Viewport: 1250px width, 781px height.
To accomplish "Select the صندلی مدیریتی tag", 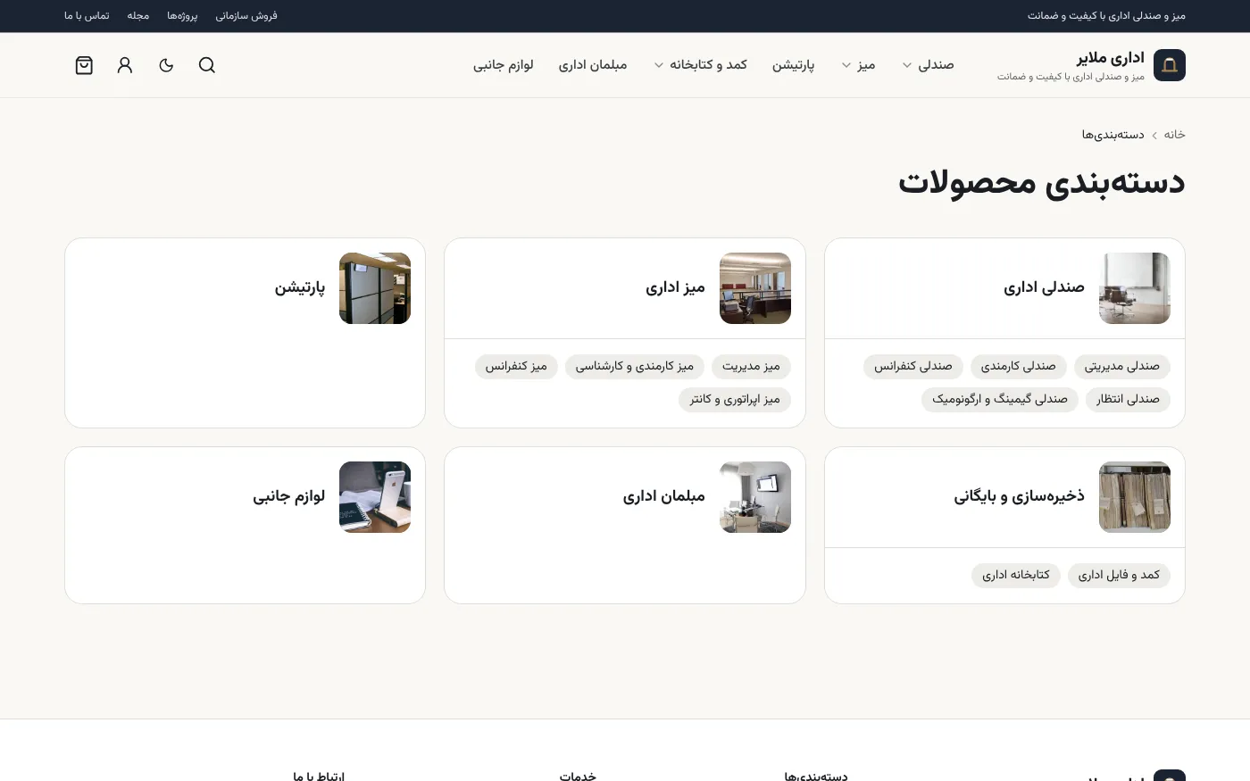I will point(1122,366).
